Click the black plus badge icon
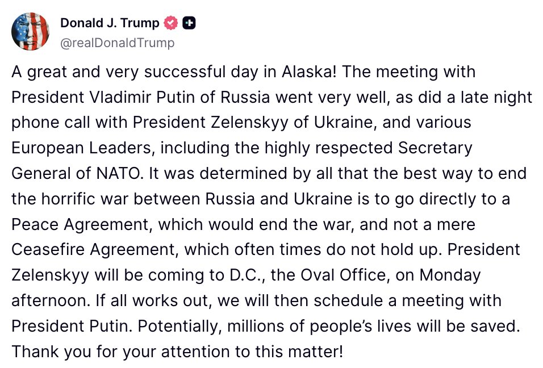The width and height of the screenshot is (543, 368). coord(189,23)
